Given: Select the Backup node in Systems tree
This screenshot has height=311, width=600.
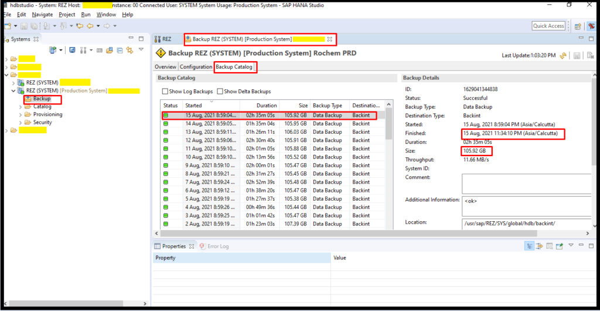Looking at the screenshot, I should tap(42, 99).
